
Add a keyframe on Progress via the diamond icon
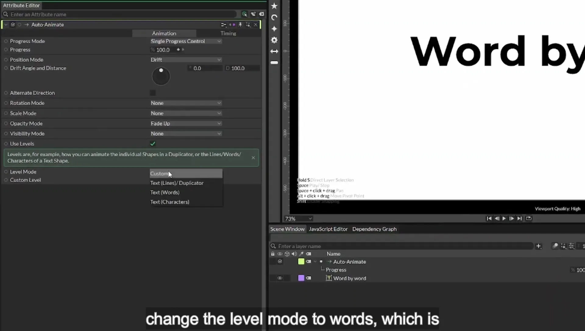point(178,50)
